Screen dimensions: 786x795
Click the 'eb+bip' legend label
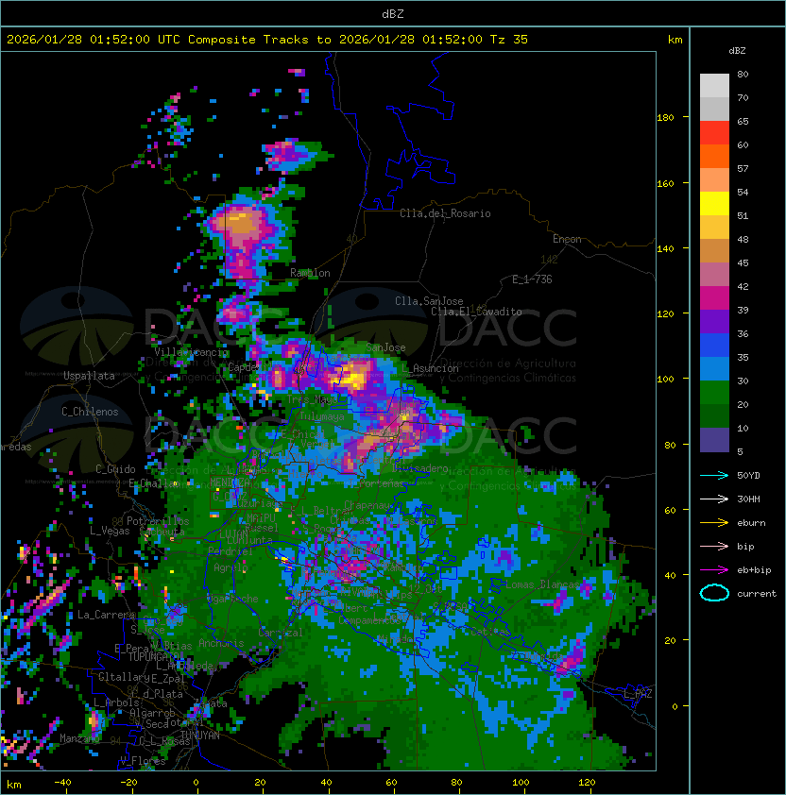click(x=754, y=570)
